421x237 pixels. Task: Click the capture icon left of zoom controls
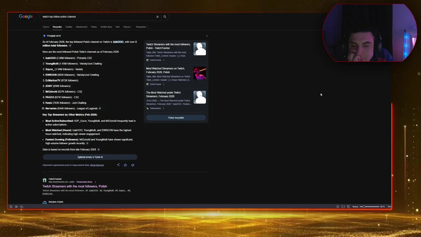[x=338, y=207]
